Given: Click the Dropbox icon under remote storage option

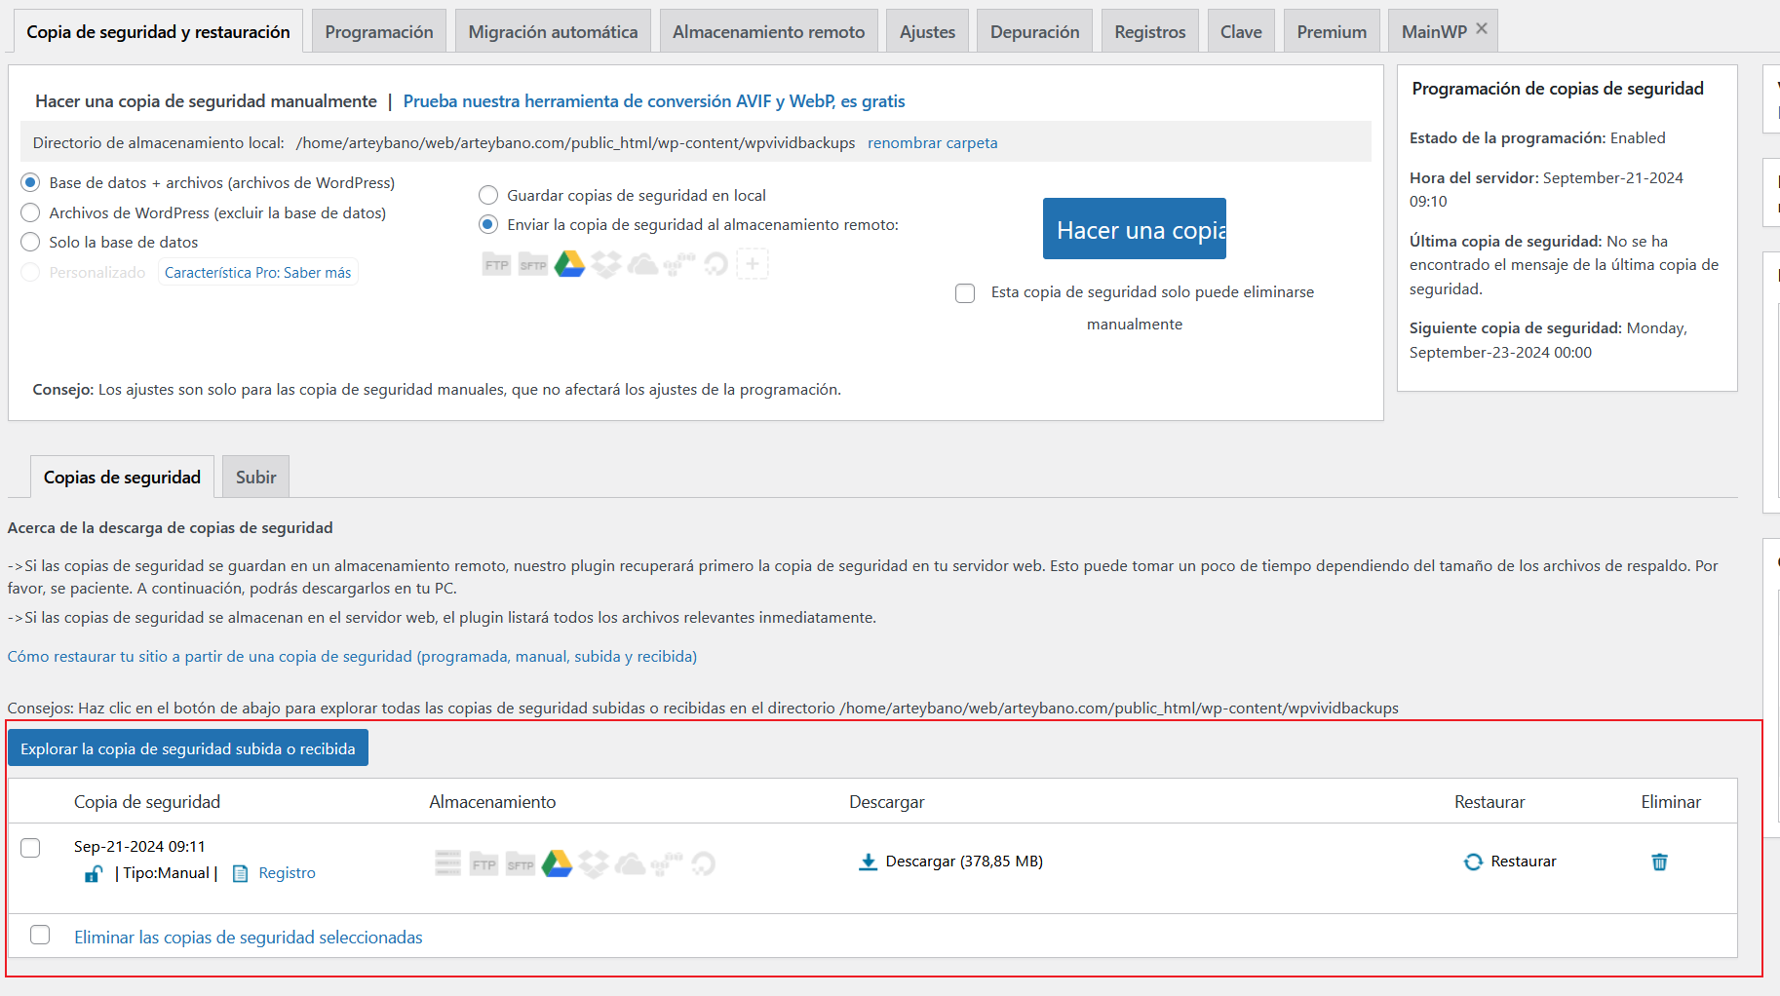Looking at the screenshot, I should tap(606, 264).
